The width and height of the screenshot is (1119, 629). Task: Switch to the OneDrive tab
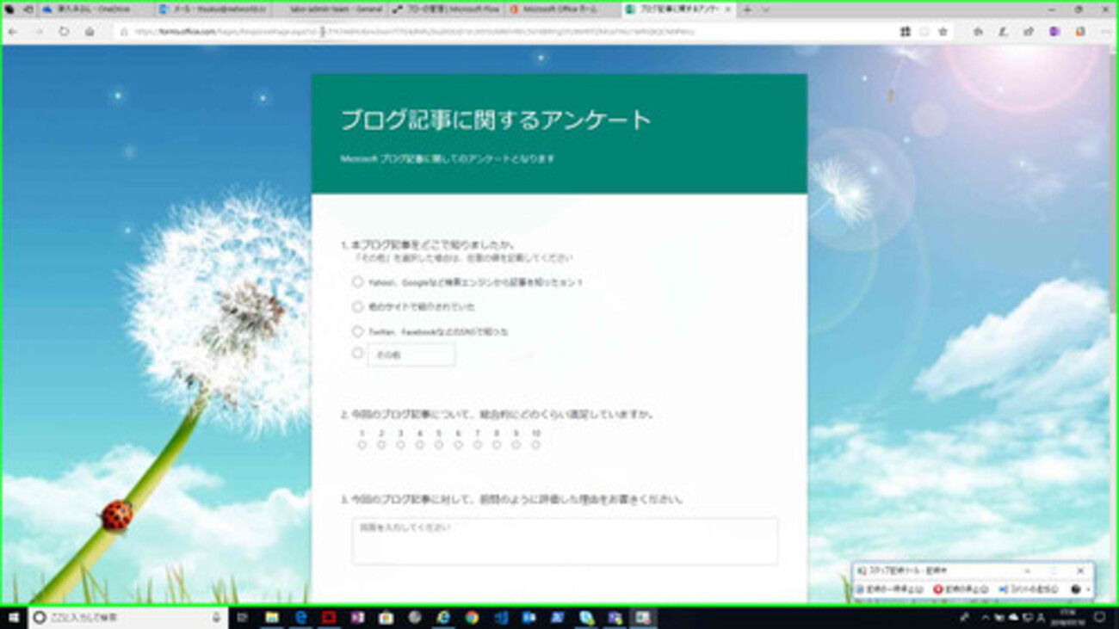[x=97, y=9]
